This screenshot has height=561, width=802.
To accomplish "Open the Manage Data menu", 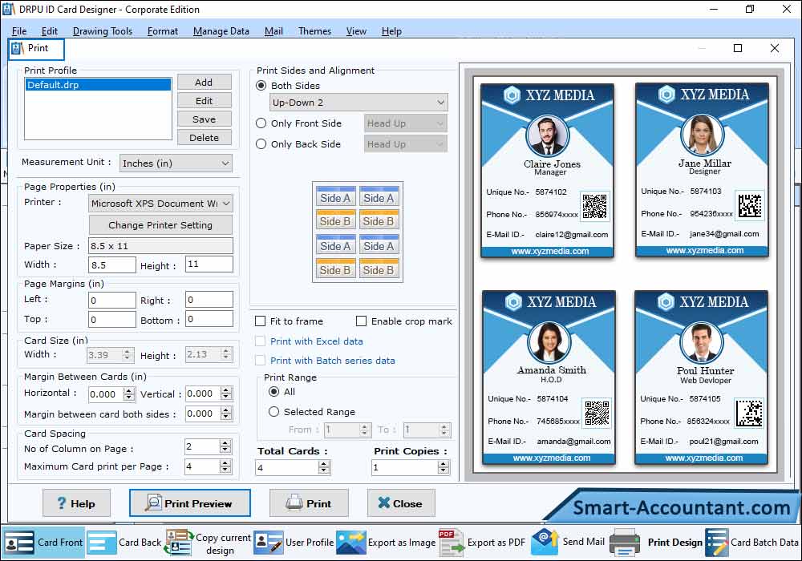I will 221,31.
